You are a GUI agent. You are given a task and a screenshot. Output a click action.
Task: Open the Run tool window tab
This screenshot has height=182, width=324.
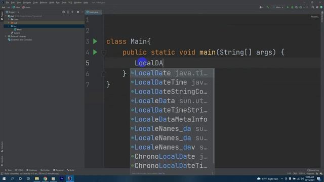(x=8, y=170)
